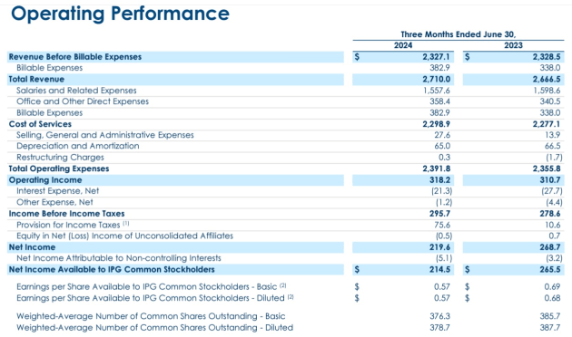Click the 2023 column header
The image size is (572, 337).
pos(513,45)
